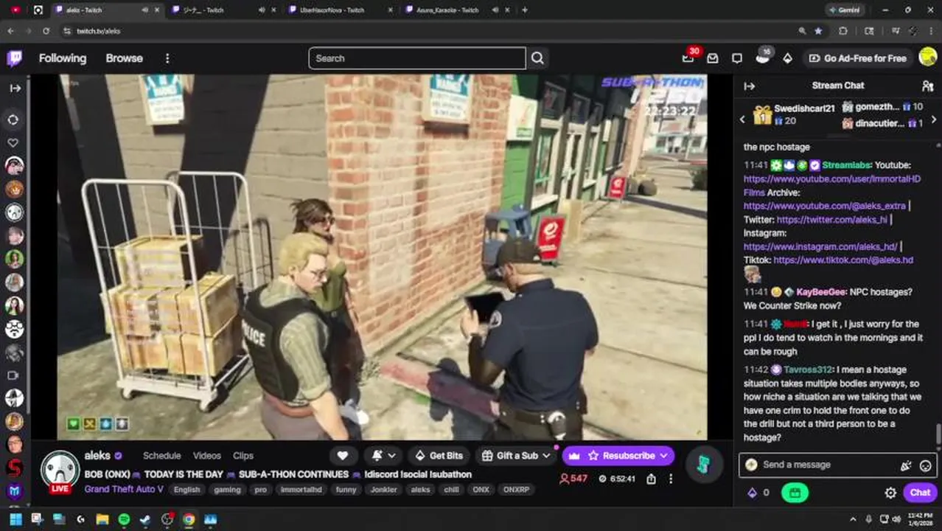
Task: Switch to the Videos tab
Action: pos(206,456)
